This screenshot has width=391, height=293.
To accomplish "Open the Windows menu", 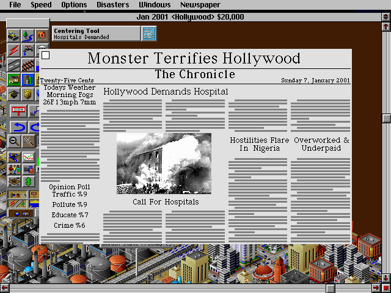I will (x=155, y=5).
